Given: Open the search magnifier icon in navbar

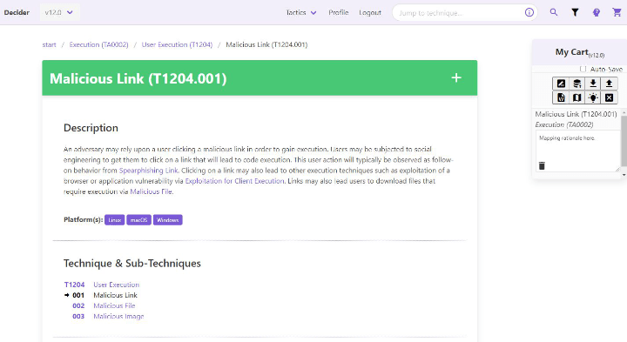Looking at the screenshot, I should click(x=554, y=12).
